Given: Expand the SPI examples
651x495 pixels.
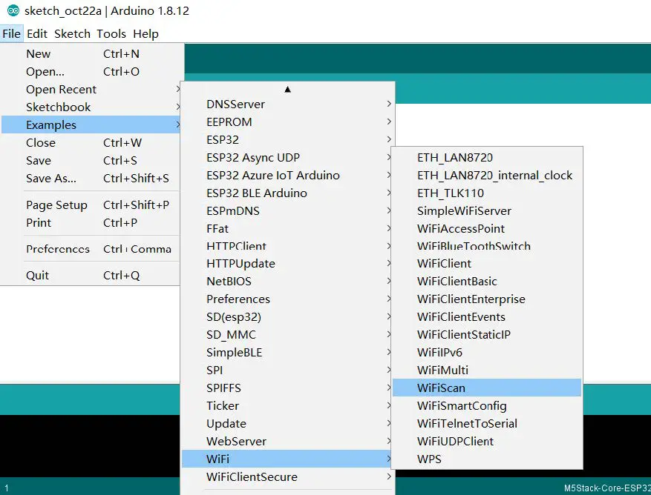Looking at the screenshot, I should click(x=288, y=371).
